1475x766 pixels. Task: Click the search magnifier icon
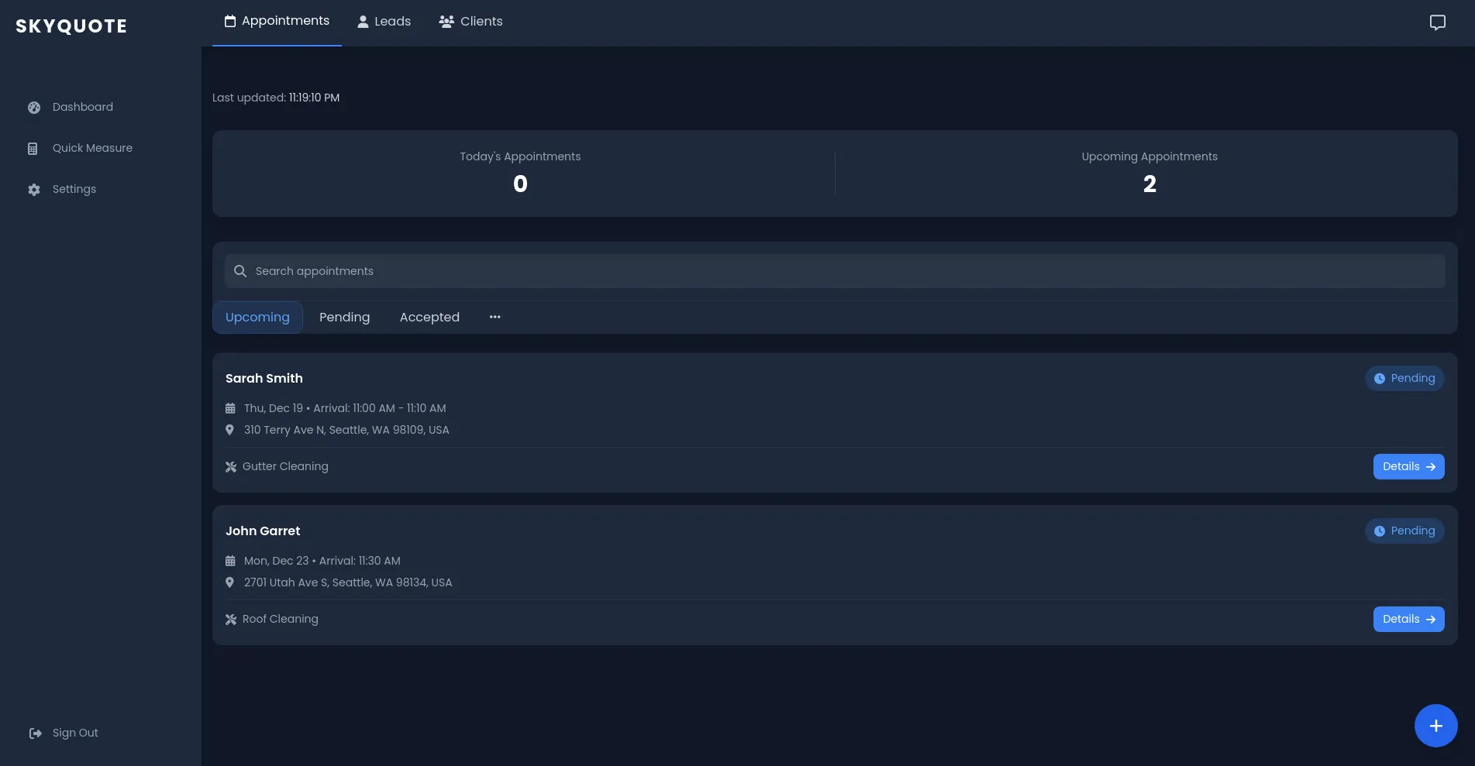point(240,271)
